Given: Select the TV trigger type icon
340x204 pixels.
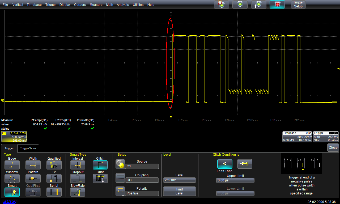Looking at the screenshot, I should [x=54, y=178].
